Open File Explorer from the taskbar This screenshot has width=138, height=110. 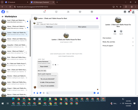click(x=40, y=103)
